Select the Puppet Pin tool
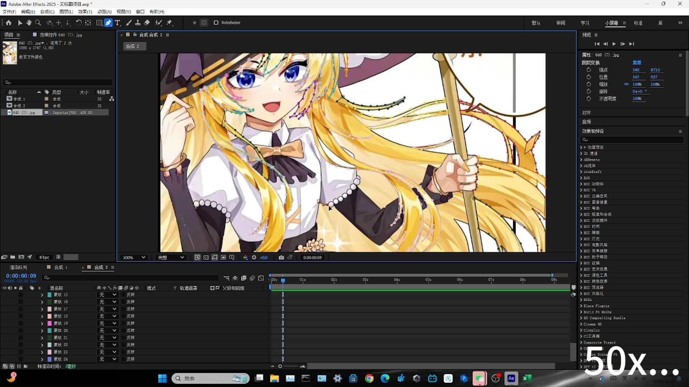 (x=169, y=23)
